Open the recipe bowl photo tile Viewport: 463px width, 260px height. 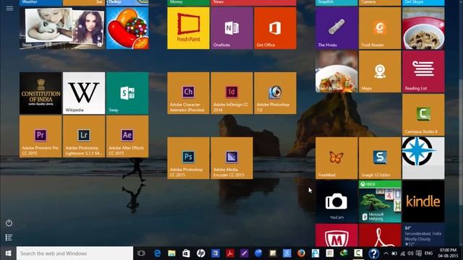(x=423, y=28)
